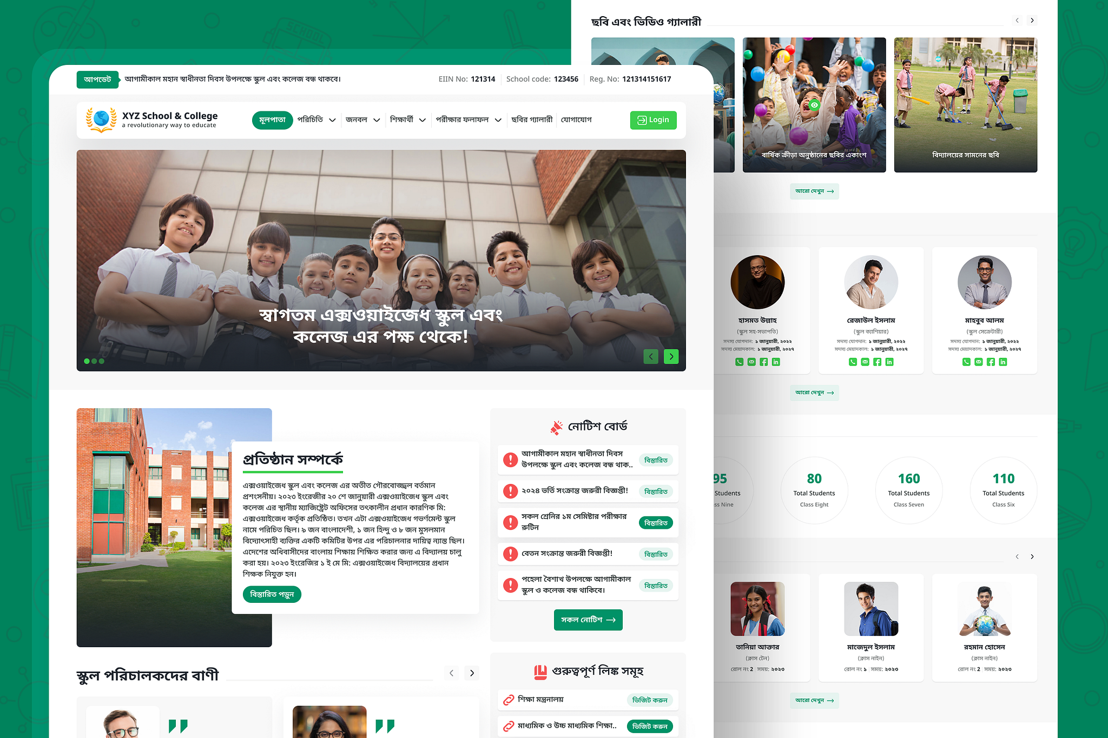
Task: Open LinkedIn profile of রেজাউল ইসলাম
Action: (889, 362)
